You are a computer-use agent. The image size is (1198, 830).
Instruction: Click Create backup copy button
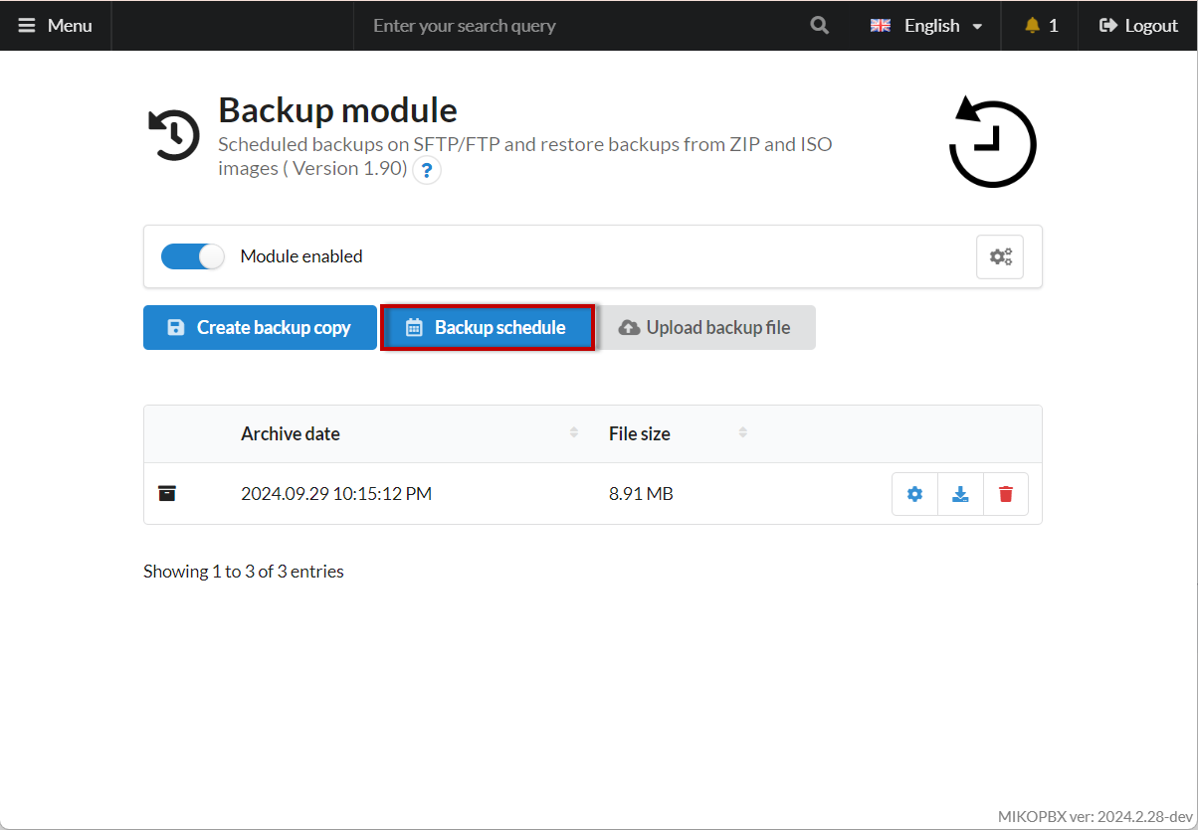tap(260, 327)
